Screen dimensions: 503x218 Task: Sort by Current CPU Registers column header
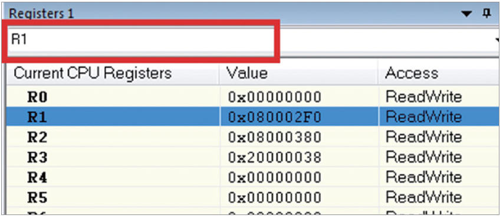click(113, 73)
